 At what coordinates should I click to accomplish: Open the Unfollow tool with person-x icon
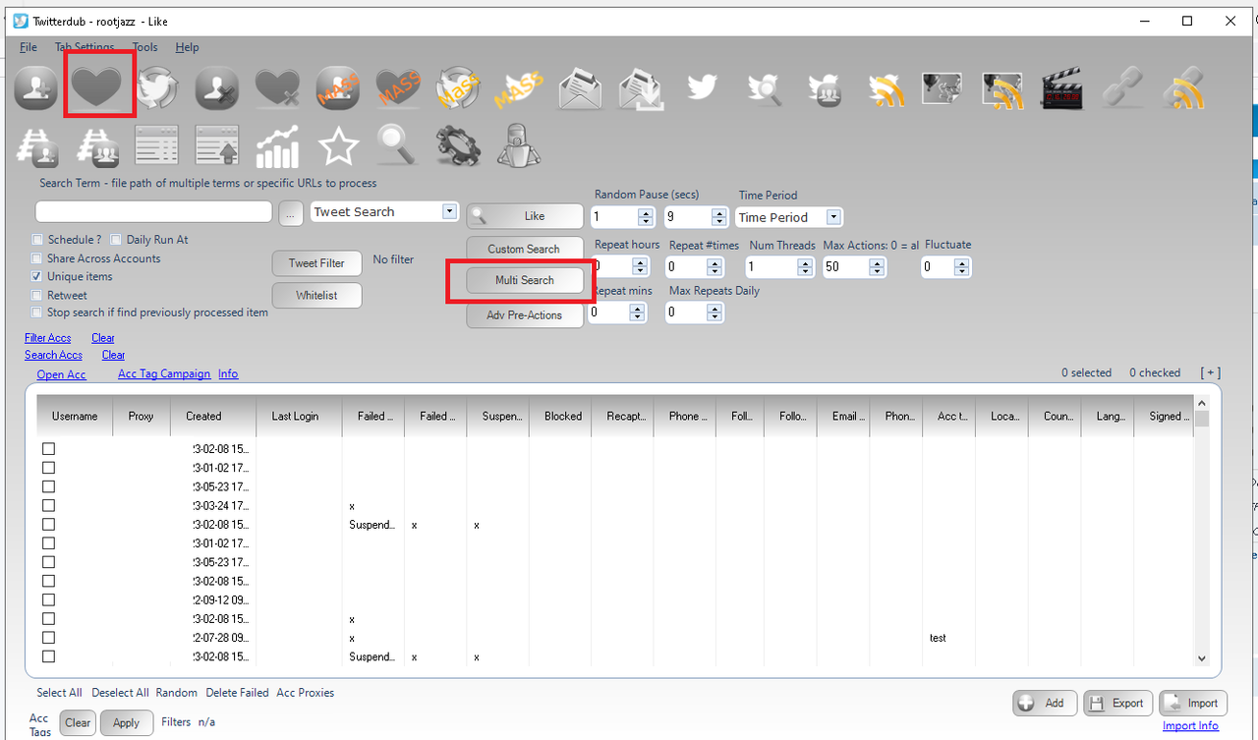pos(217,89)
